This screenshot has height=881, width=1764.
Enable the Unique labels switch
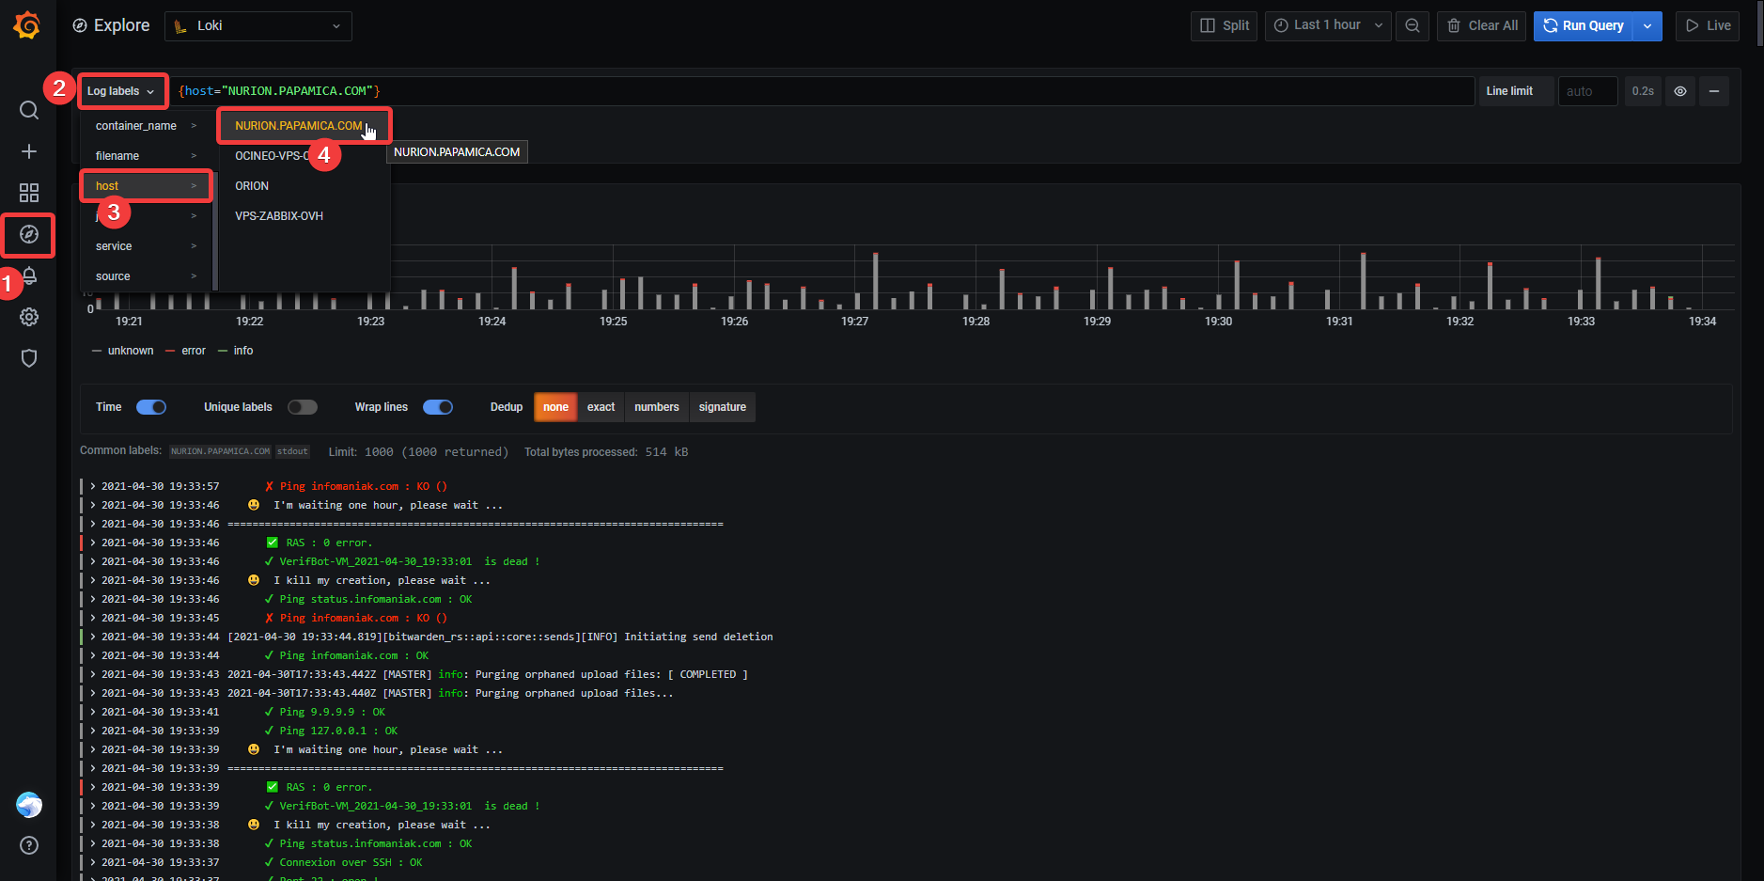tap(302, 407)
